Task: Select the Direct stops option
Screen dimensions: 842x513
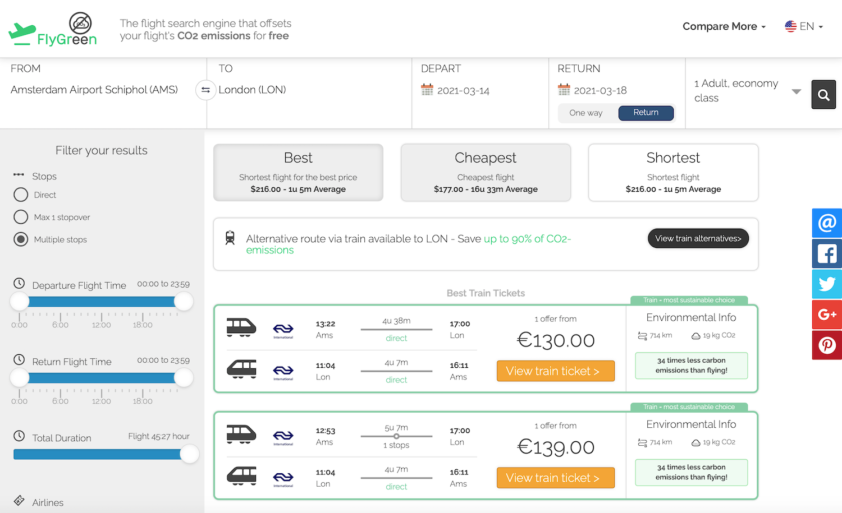Action: (21, 195)
